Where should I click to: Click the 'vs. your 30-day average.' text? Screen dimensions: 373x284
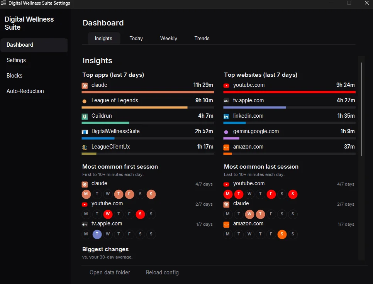tap(107, 257)
